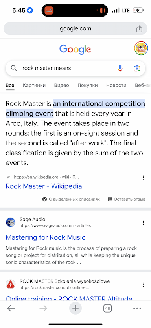151x328 pixels.
Task: Open Google Lens camera search
Action: pos(137,68)
